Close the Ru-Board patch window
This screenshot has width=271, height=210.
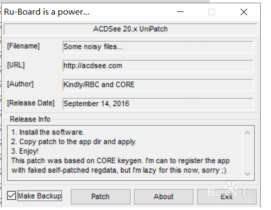tap(244, 12)
